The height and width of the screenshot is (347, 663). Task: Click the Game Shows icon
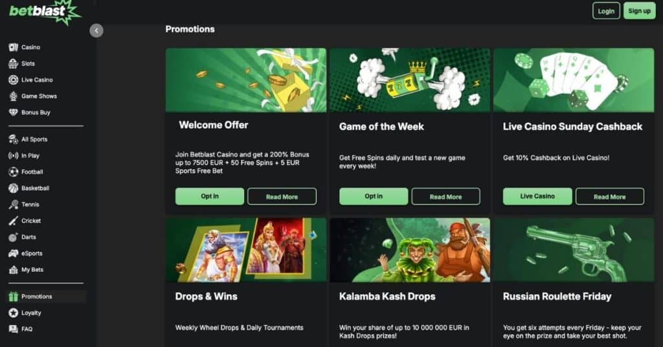pyautogui.click(x=14, y=96)
